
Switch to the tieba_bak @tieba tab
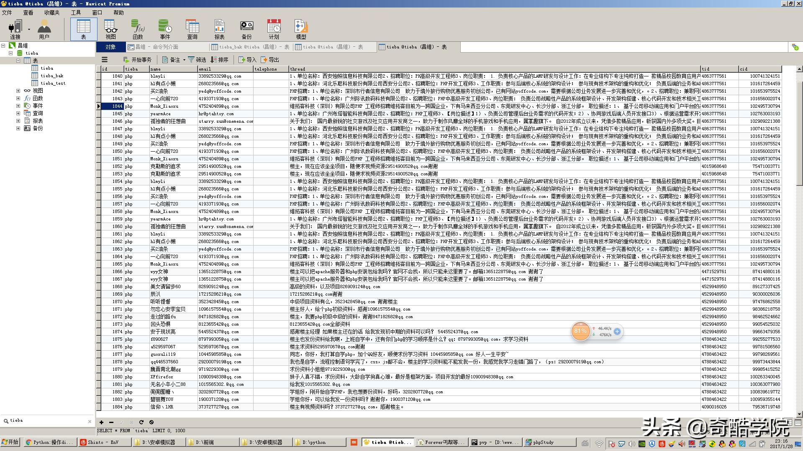251,47
